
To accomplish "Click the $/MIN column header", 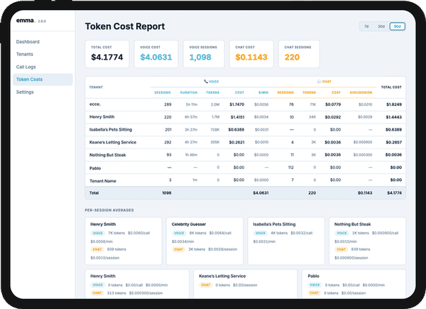I will coord(263,92).
